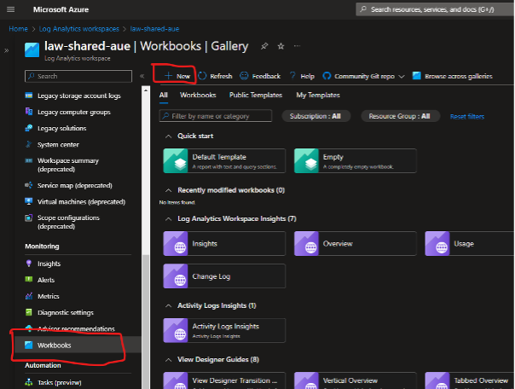
Task: Collapse the Quick start section
Action: click(x=168, y=136)
